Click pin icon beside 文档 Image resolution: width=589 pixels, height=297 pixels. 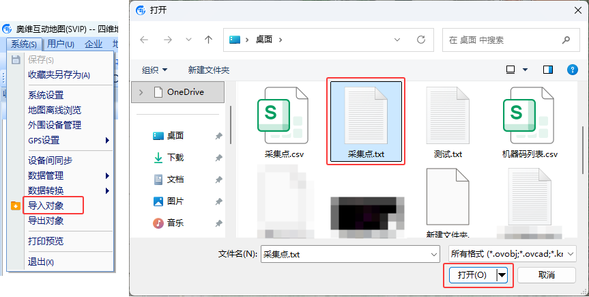[218, 180]
